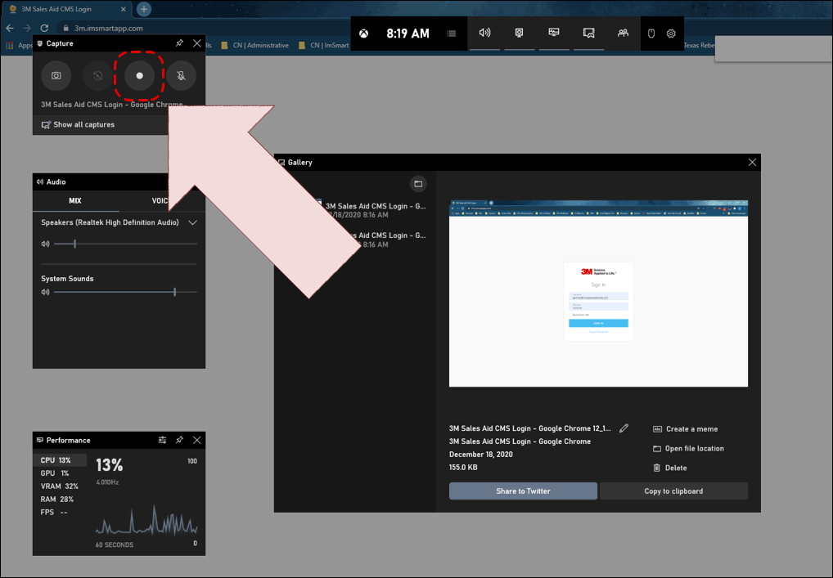Click the Xbox logo on Game Bar

[x=364, y=34]
